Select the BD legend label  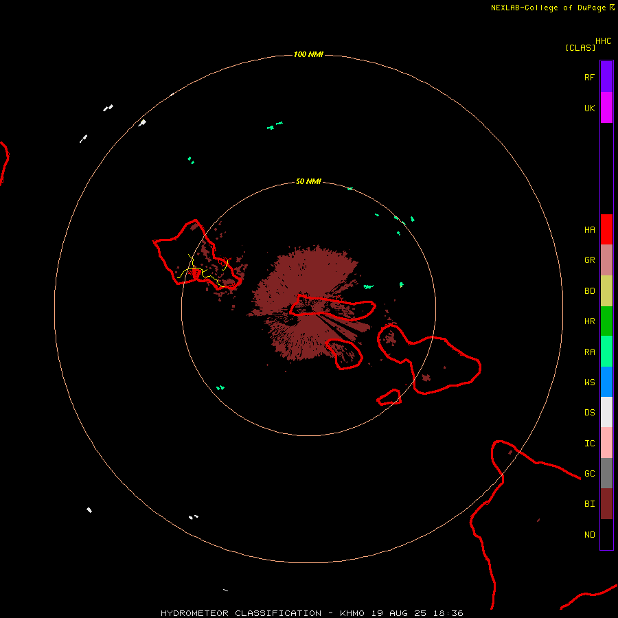589,291
